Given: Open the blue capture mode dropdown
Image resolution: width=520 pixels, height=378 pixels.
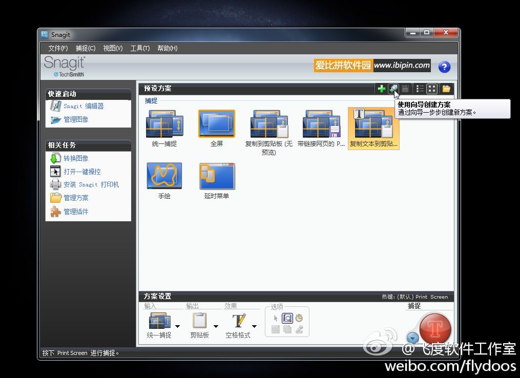Looking at the screenshot, I should pos(412,338).
